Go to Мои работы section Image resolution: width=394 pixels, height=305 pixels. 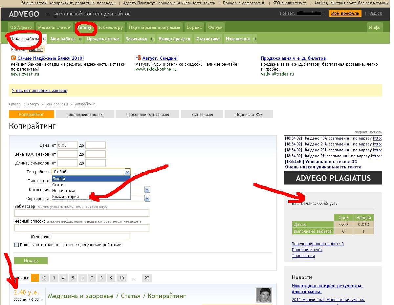pos(63,39)
